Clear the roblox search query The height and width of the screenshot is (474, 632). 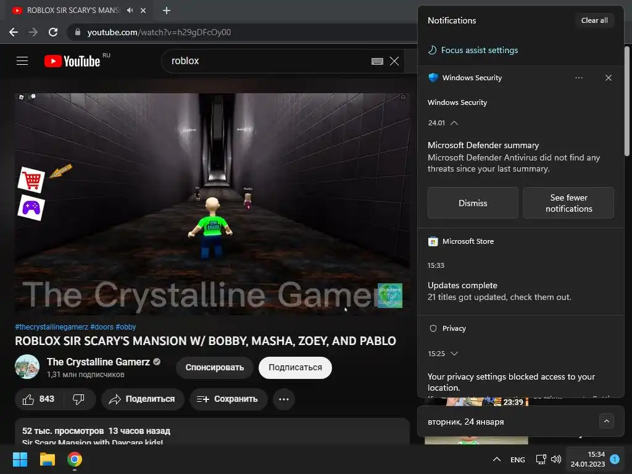point(394,61)
